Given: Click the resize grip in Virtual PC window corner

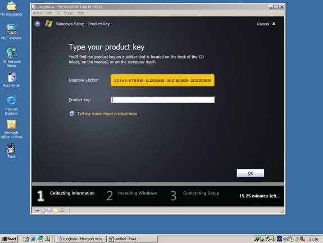Looking at the screenshot, I should [282, 211].
